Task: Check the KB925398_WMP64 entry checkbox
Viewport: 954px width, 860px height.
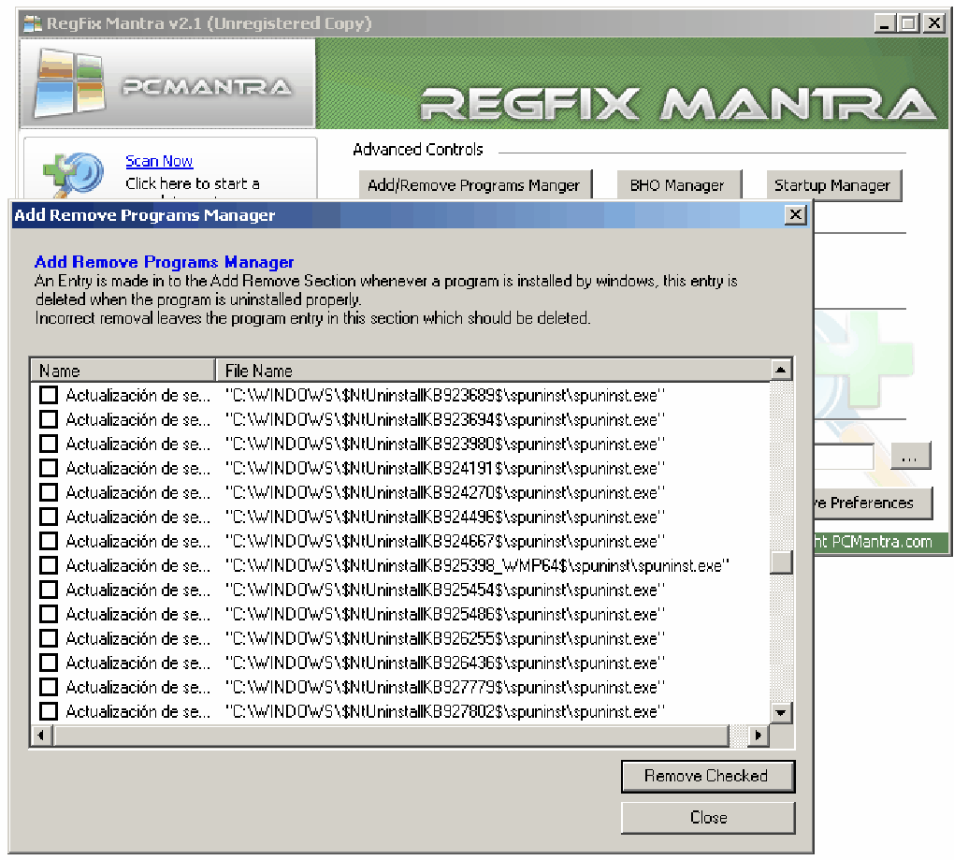Action: [48, 564]
